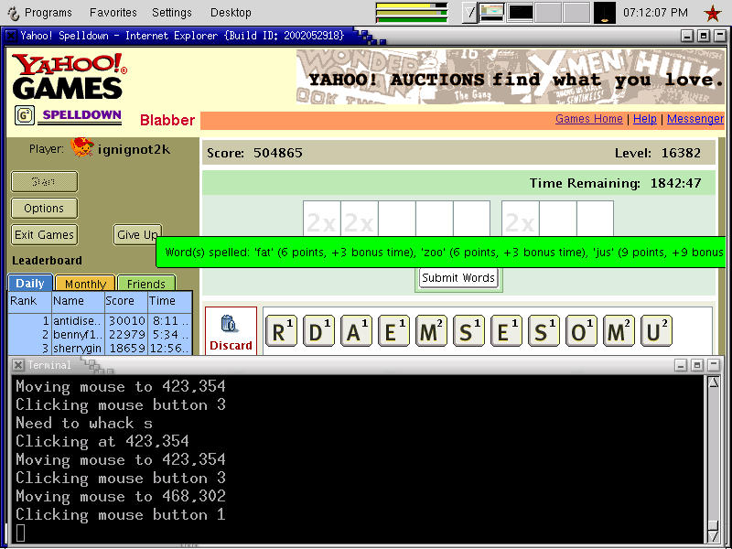Open the Messenger link
Screen dimensions: 732x549
(x=695, y=119)
